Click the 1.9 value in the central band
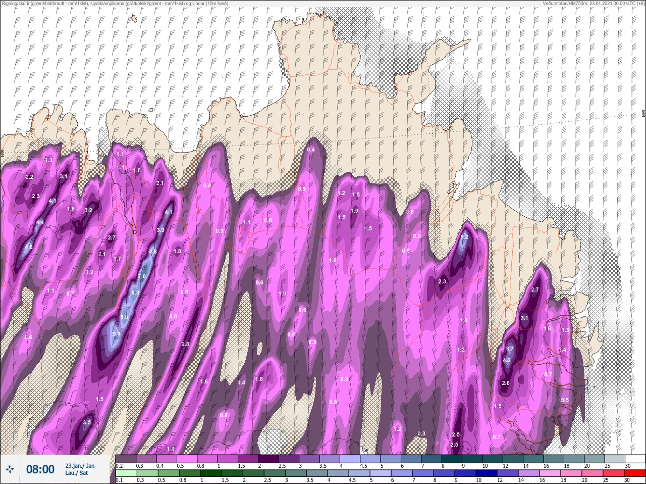 [x=354, y=211]
